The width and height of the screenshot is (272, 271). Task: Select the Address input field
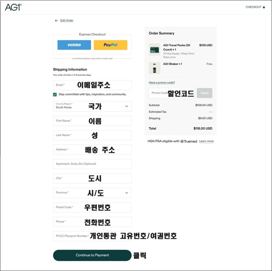pyautogui.click(x=92, y=150)
